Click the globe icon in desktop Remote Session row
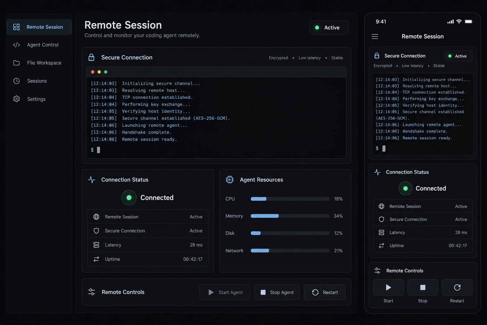 click(96, 217)
